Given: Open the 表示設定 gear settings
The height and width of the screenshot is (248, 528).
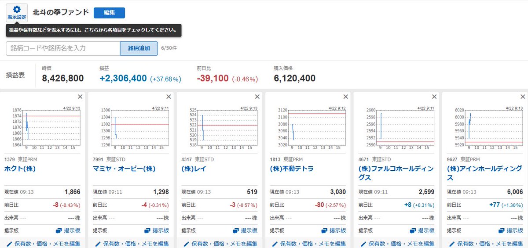Looking at the screenshot, I should (17, 13).
